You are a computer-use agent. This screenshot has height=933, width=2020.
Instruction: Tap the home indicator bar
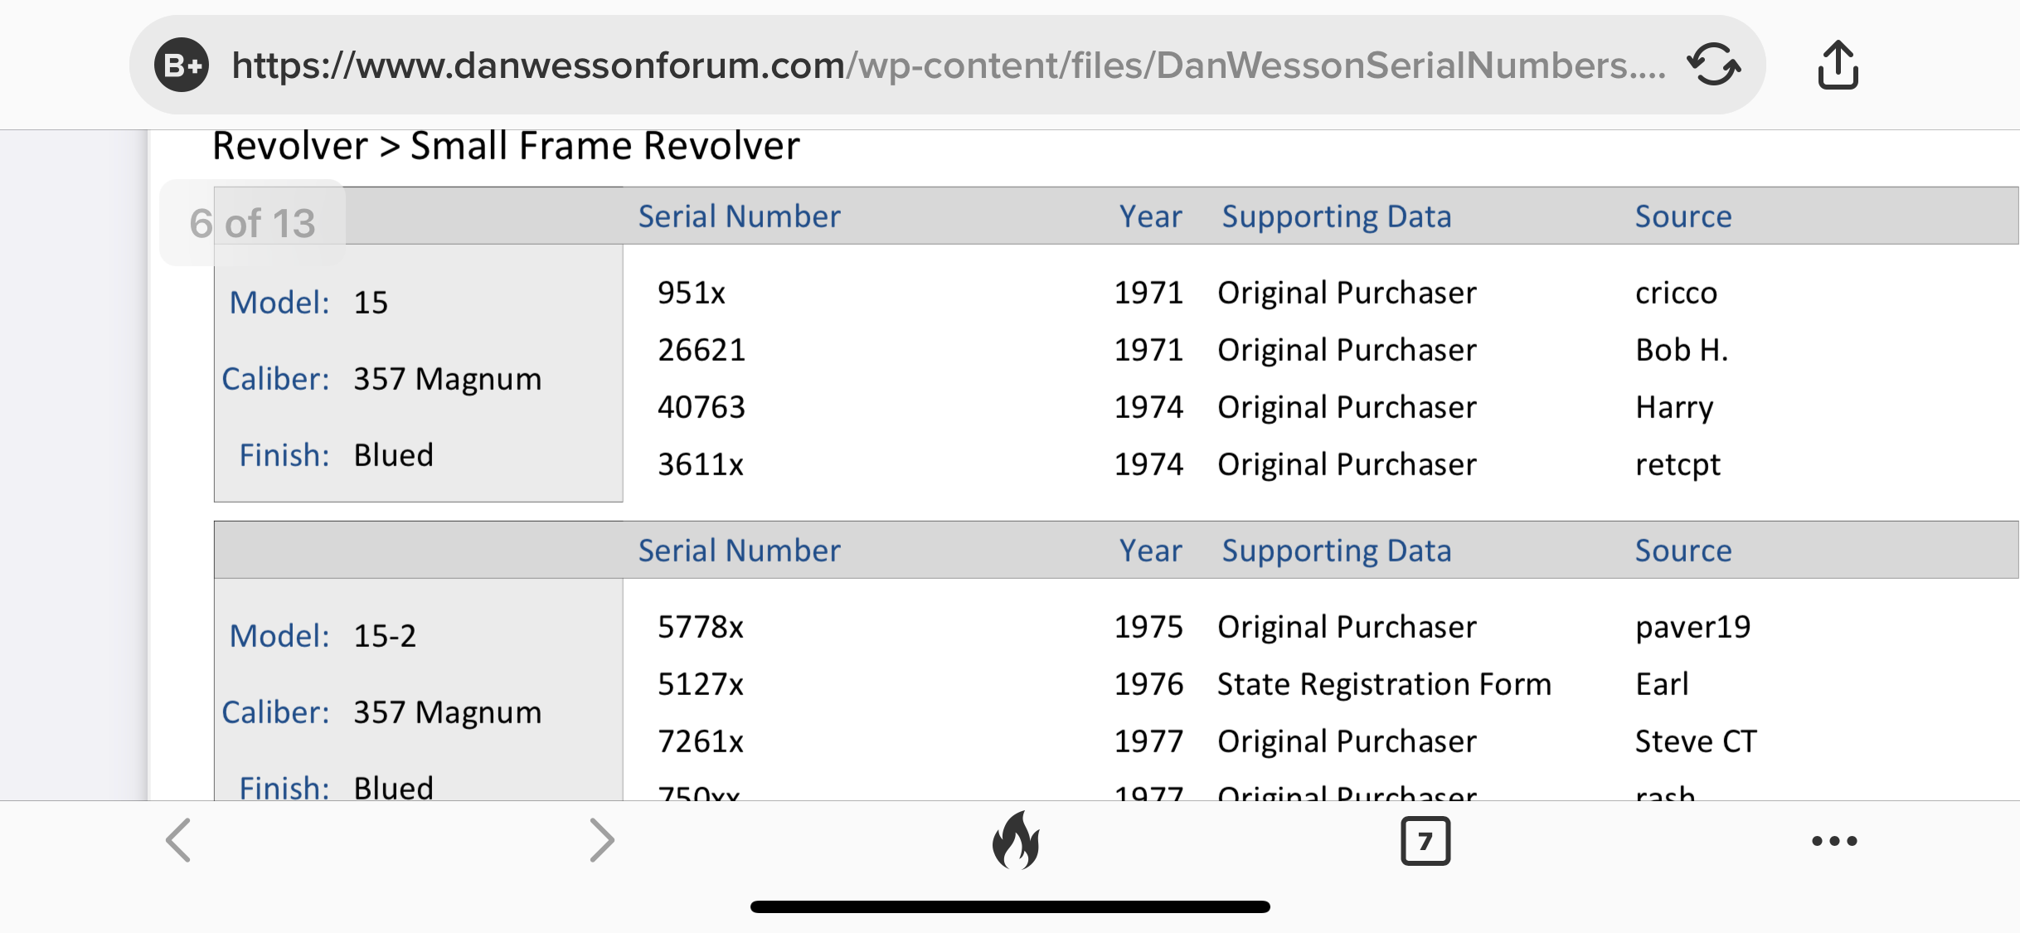[1010, 906]
